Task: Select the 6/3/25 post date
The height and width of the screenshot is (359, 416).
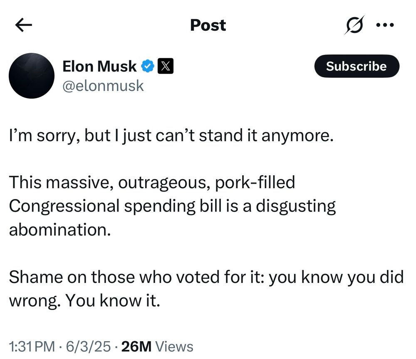Action: [x=89, y=346]
